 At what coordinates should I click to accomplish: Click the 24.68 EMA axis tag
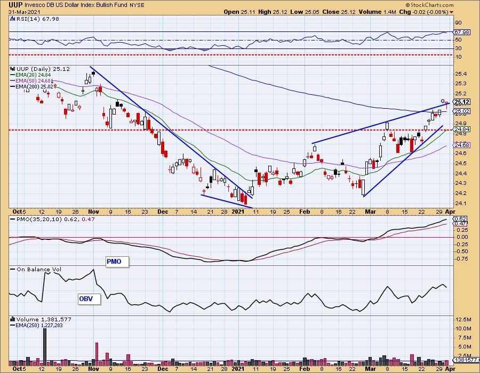coord(462,145)
